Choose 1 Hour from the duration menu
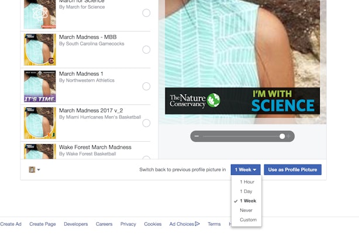The width and height of the screenshot is (359, 234). coord(247,182)
